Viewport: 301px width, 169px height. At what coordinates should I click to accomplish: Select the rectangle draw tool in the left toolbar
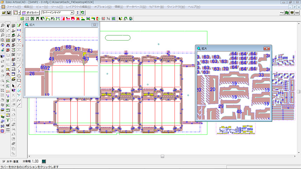click(x=19, y=80)
